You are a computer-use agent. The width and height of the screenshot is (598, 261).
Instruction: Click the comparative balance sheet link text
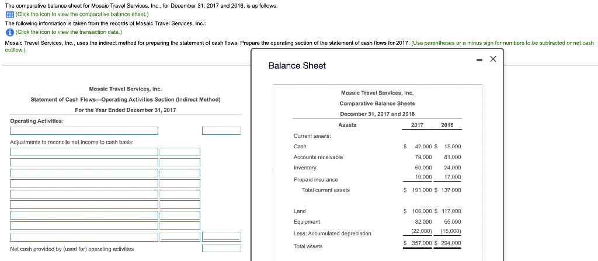(x=82, y=15)
